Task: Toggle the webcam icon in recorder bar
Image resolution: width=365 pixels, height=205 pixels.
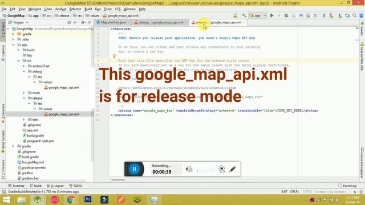Action: coord(222,169)
